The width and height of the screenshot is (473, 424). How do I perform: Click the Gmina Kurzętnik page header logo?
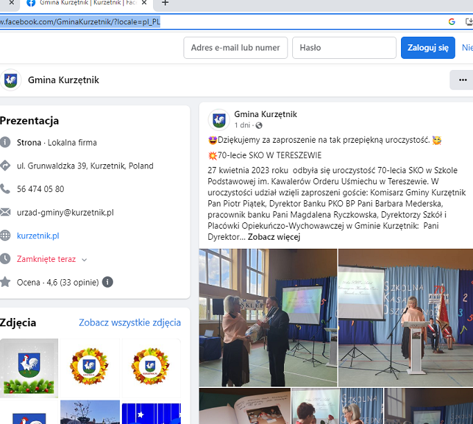click(x=11, y=80)
